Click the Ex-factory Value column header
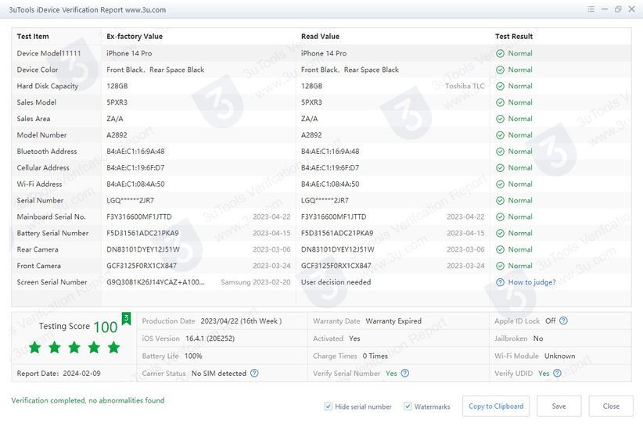This screenshot has height=426, width=643. [x=135, y=37]
